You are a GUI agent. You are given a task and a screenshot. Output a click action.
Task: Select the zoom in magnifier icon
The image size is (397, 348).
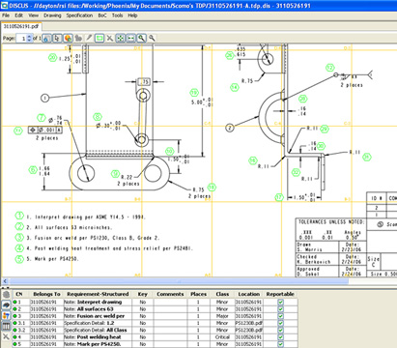(x=141, y=39)
